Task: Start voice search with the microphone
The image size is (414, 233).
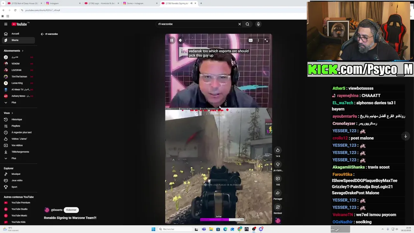Action: (258, 24)
